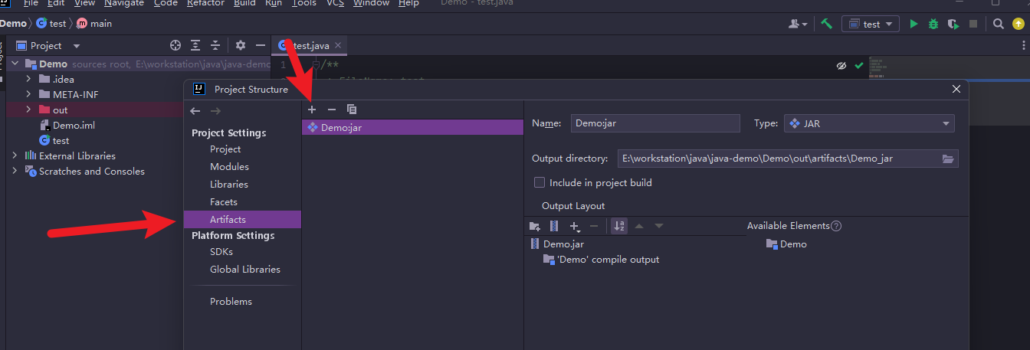
Task: Build project with hammer icon
Action: point(826,24)
